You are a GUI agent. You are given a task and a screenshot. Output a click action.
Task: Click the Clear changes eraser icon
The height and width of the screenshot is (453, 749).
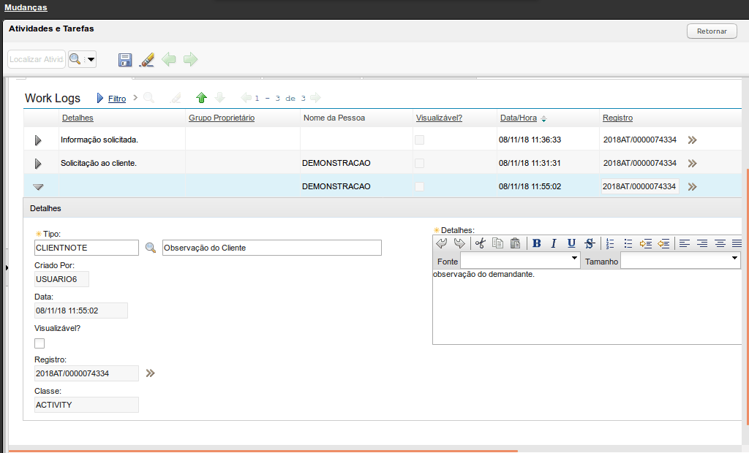[x=146, y=60]
